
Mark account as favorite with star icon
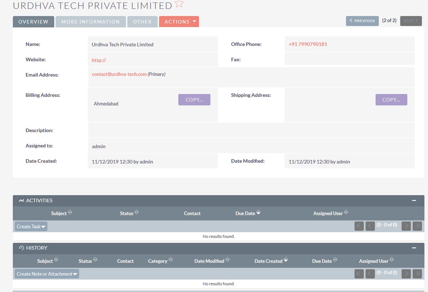coord(179,4)
